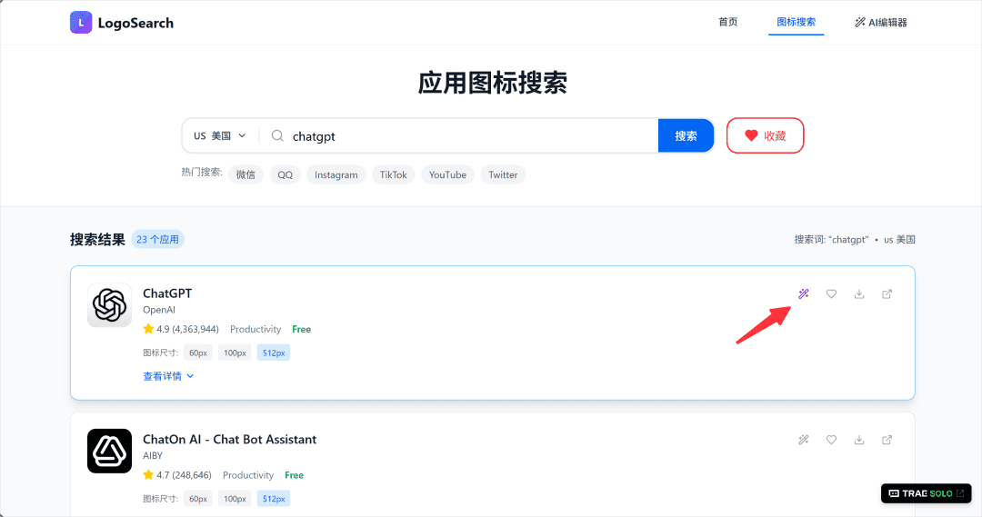Open ChatGPT external link icon
982x517 pixels.
(887, 293)
